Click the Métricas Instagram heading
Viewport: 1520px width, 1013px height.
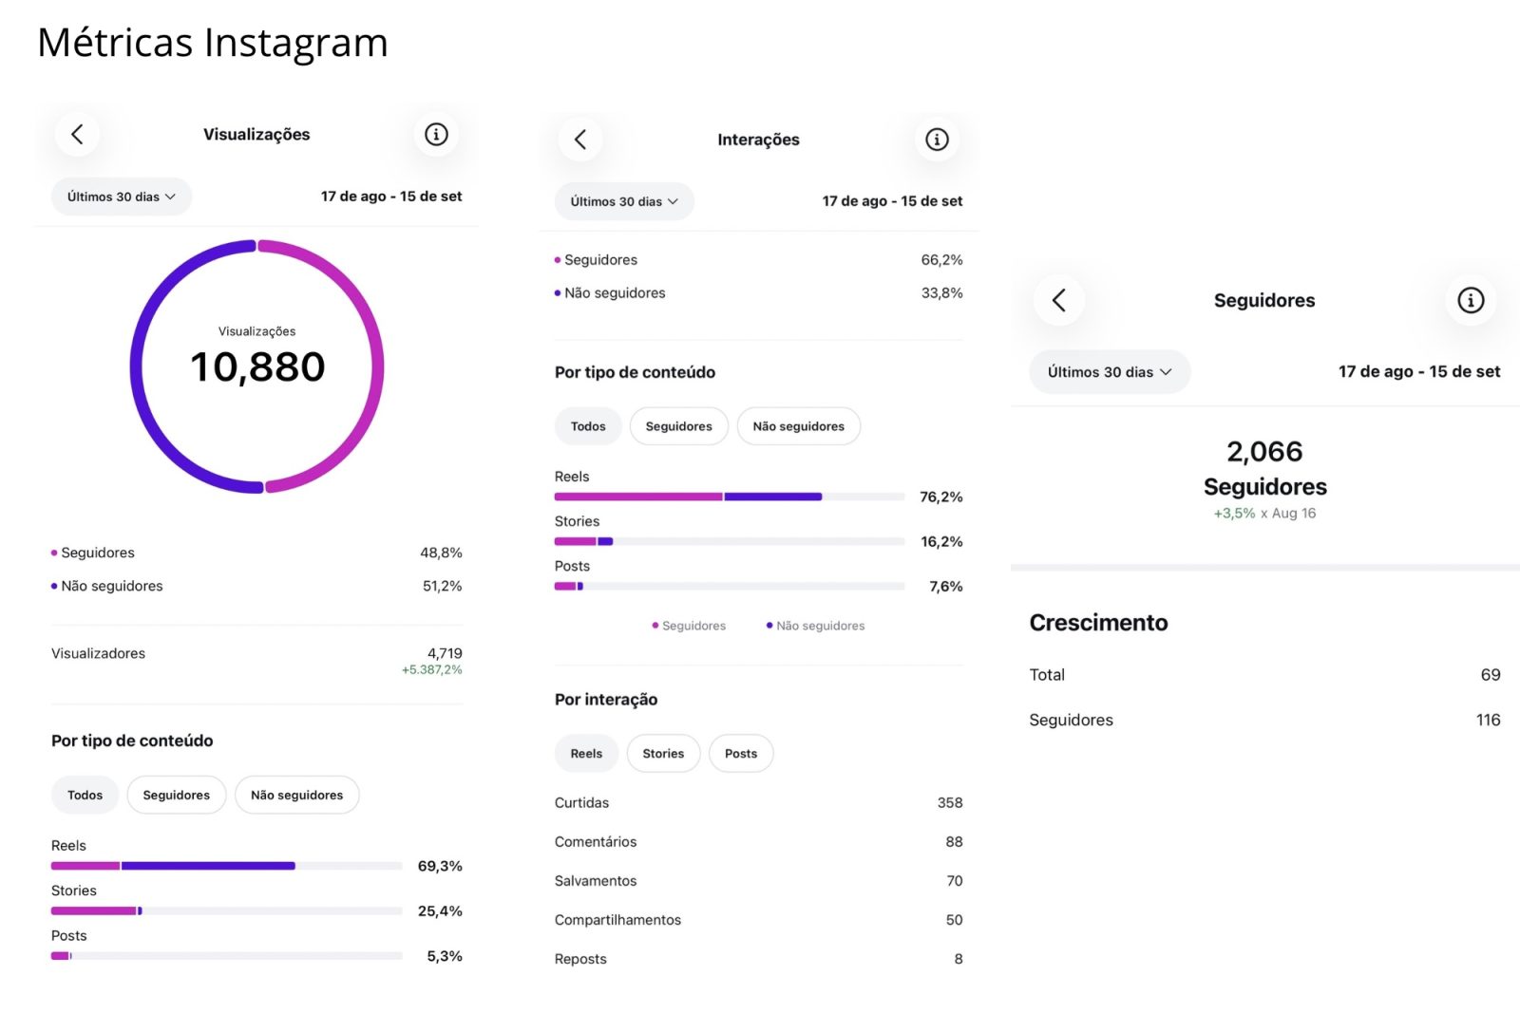213,43
